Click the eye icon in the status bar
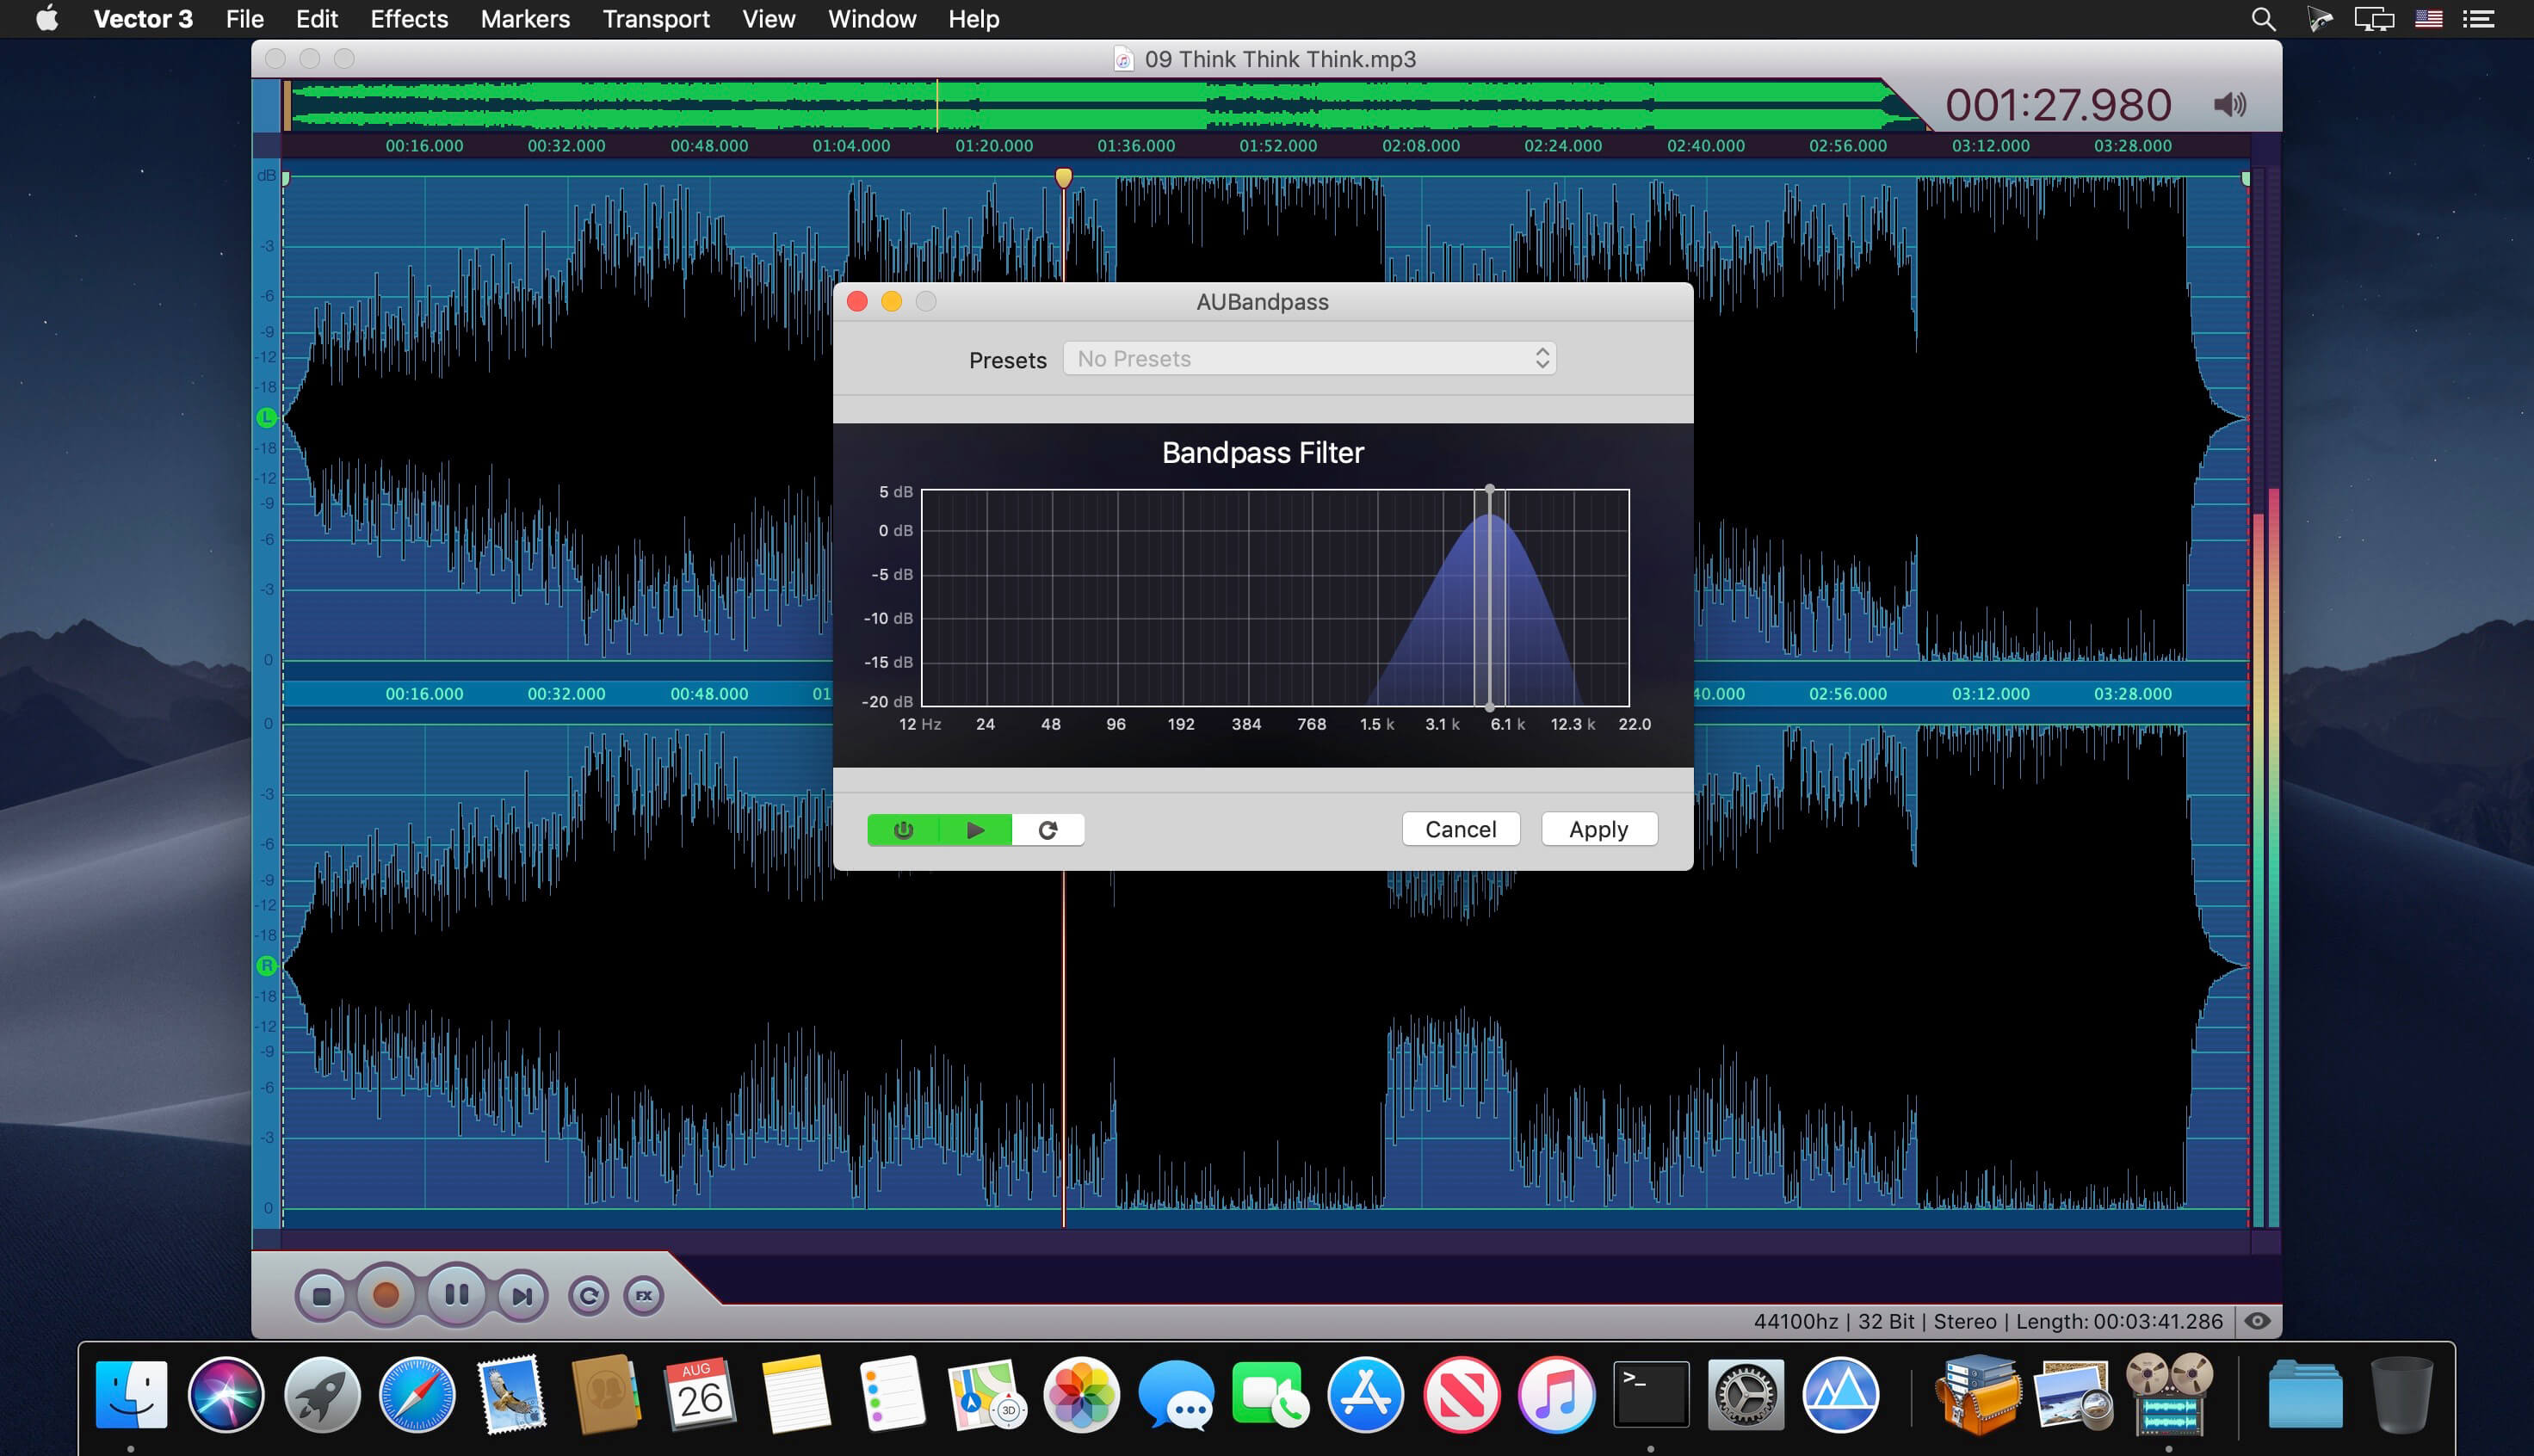2534x1456 pixels. pos(2257,1321)
